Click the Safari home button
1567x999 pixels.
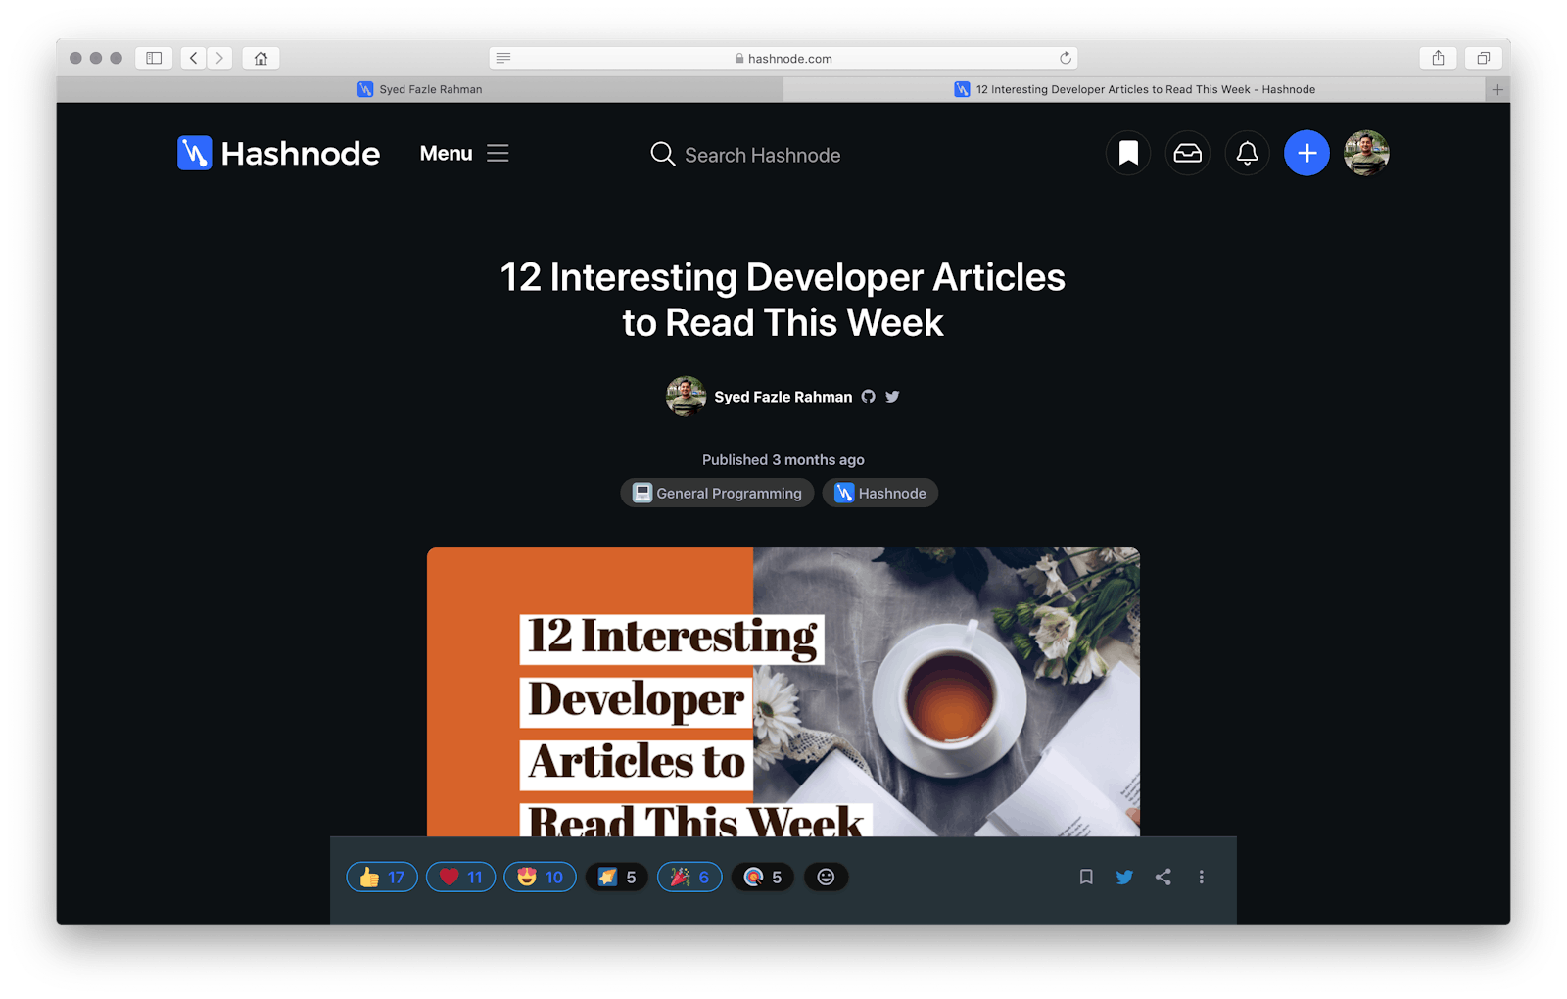[x=261, y=58]
